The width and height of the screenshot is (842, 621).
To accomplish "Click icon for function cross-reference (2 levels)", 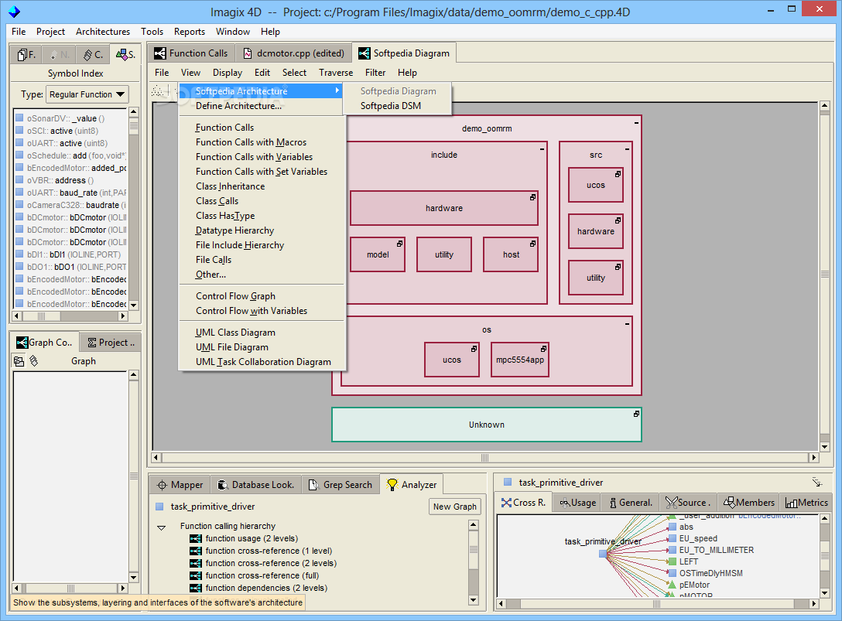I will point(196,563).
